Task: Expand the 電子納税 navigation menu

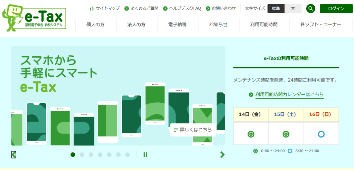Action: click(177, 25)
